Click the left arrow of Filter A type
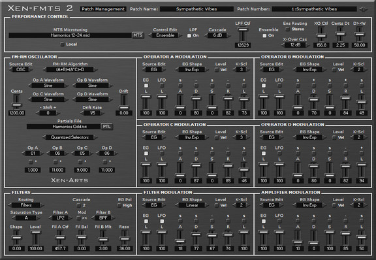Screen dimensions: 376x260 click(50, 218)
